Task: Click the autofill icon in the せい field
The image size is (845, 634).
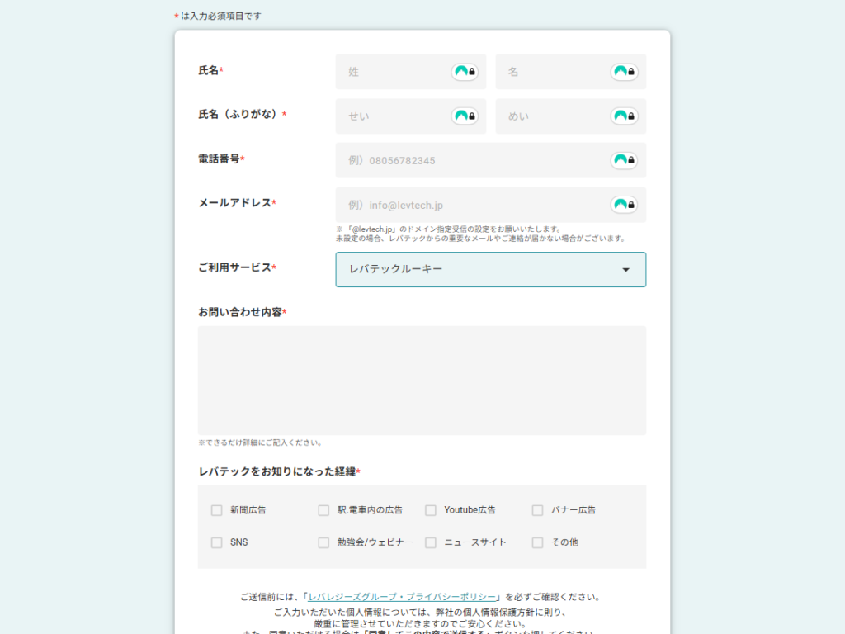Action: tap(465, 116)
